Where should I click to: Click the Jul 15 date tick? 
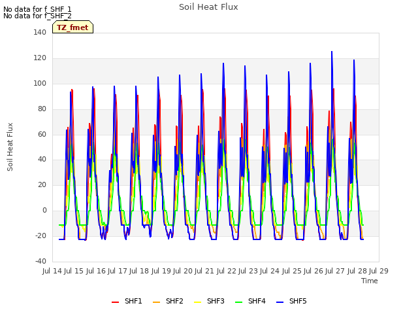[x=74, y=271]
